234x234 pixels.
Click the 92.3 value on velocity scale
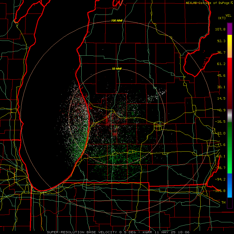pos(221,41)
